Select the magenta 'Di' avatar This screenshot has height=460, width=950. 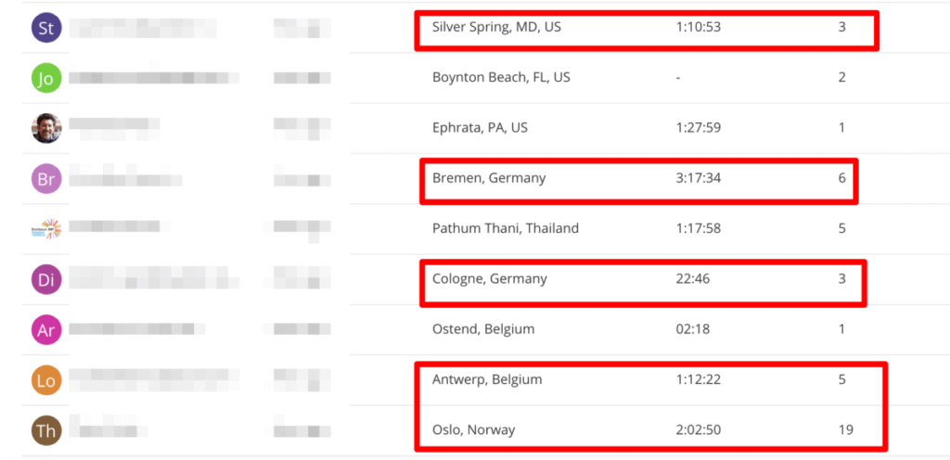46,279
